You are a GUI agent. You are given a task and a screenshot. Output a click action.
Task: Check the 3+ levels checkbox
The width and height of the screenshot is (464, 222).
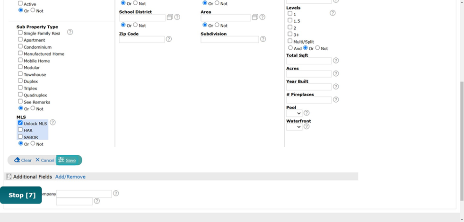coord(290,34)
